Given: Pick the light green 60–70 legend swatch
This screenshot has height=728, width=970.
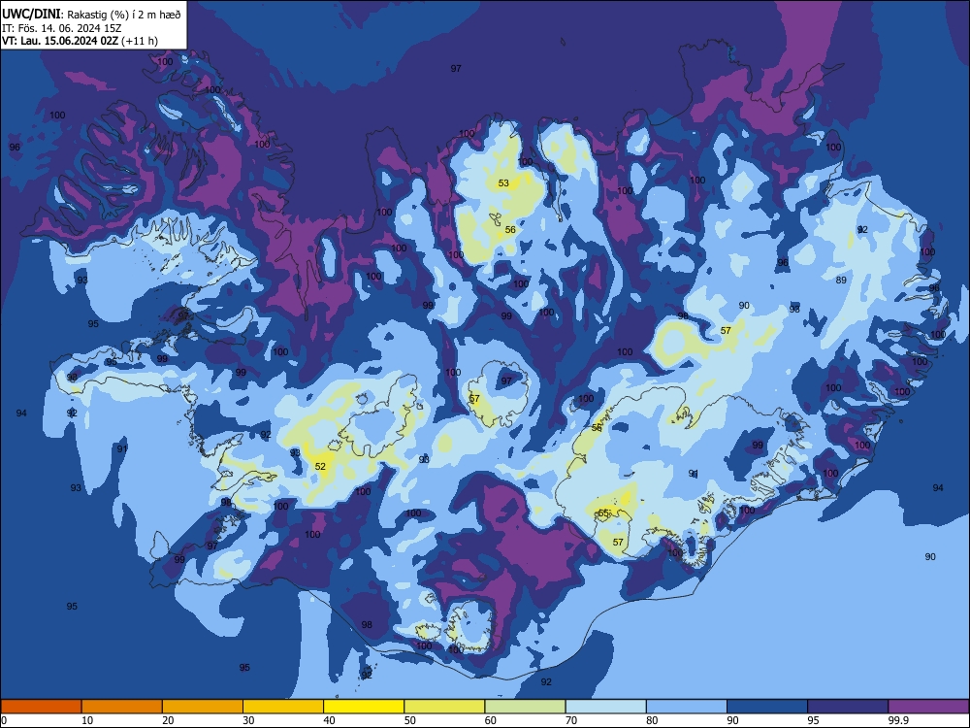Looking at the screenshot, I should [525, 707].
